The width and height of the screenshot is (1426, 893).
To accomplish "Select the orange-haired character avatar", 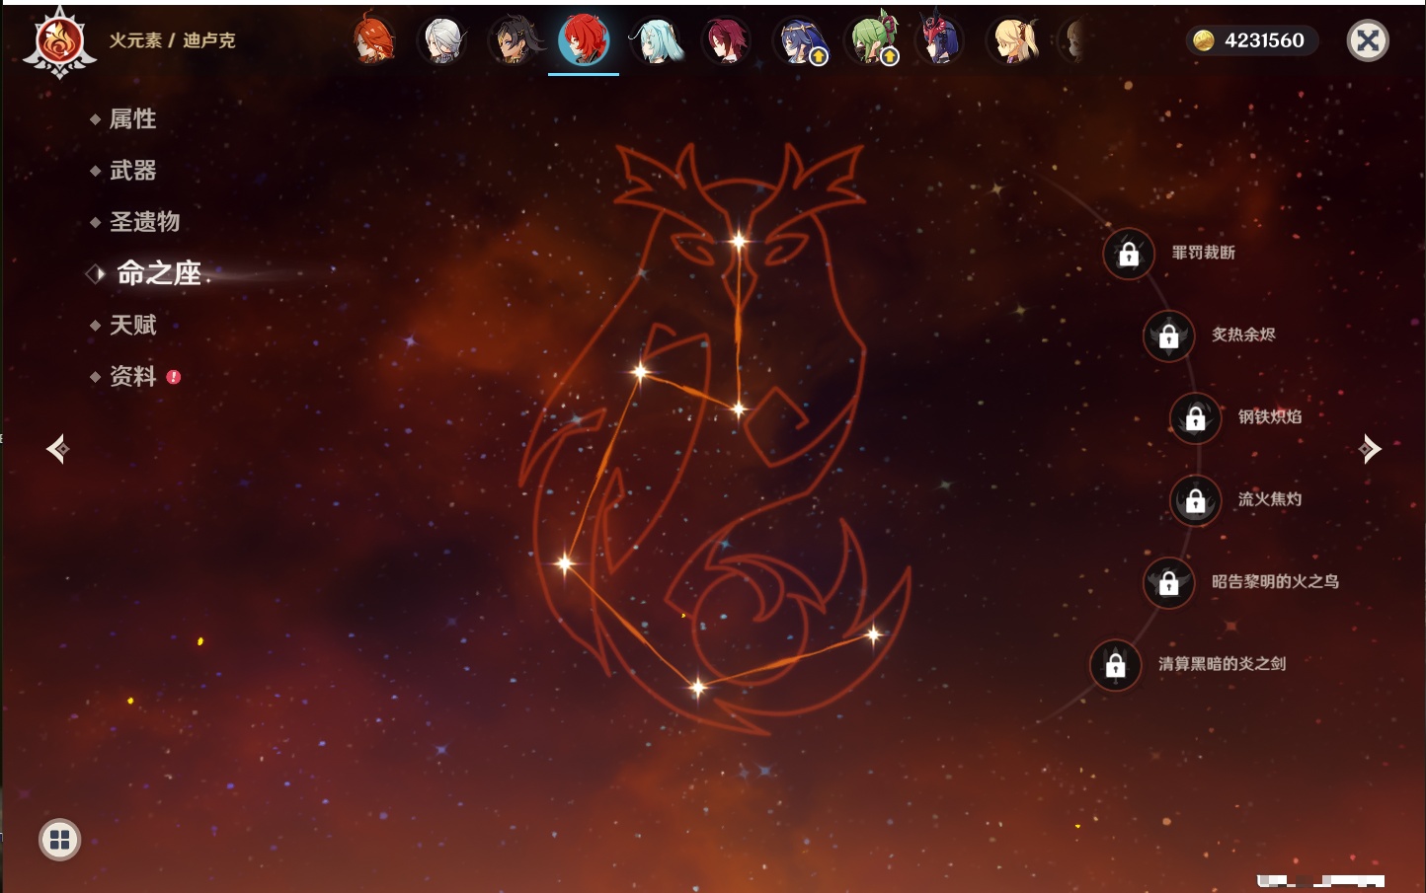I will (x=373, y=40).
